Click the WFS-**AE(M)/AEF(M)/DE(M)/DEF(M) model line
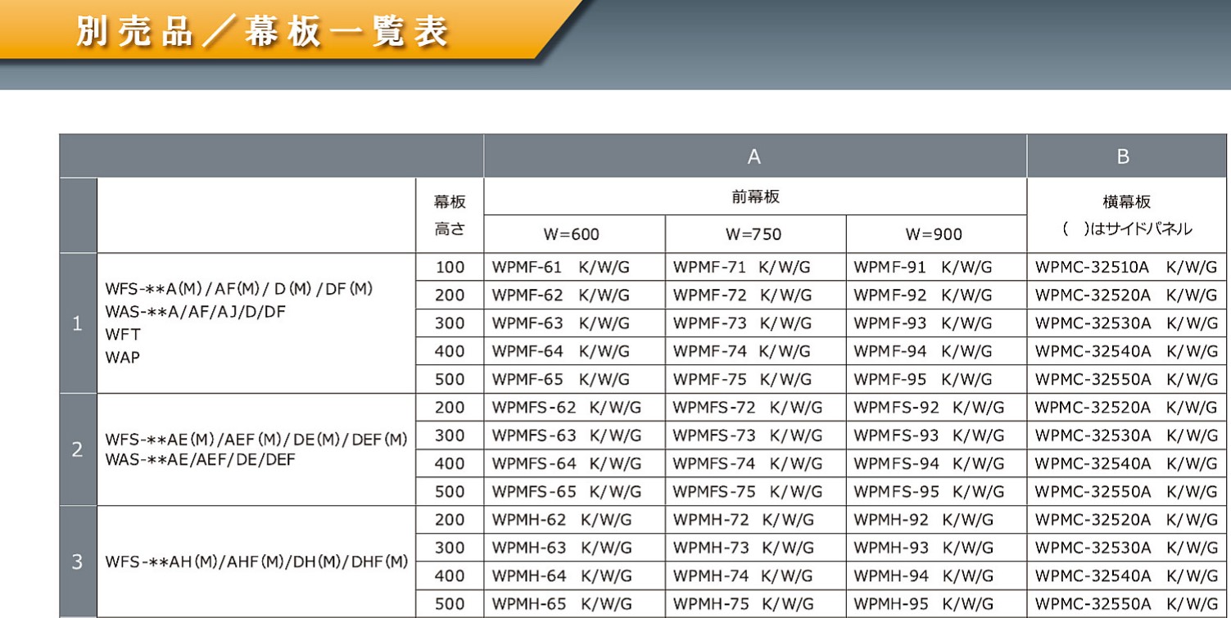1231x618 pixels. [256, 440]
